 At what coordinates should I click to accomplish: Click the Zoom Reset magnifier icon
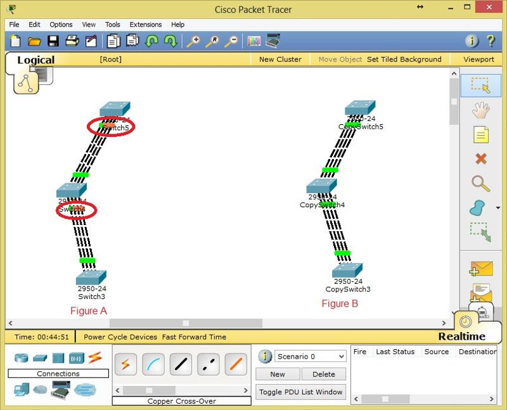pyautogui.click(x=212, y=41)
